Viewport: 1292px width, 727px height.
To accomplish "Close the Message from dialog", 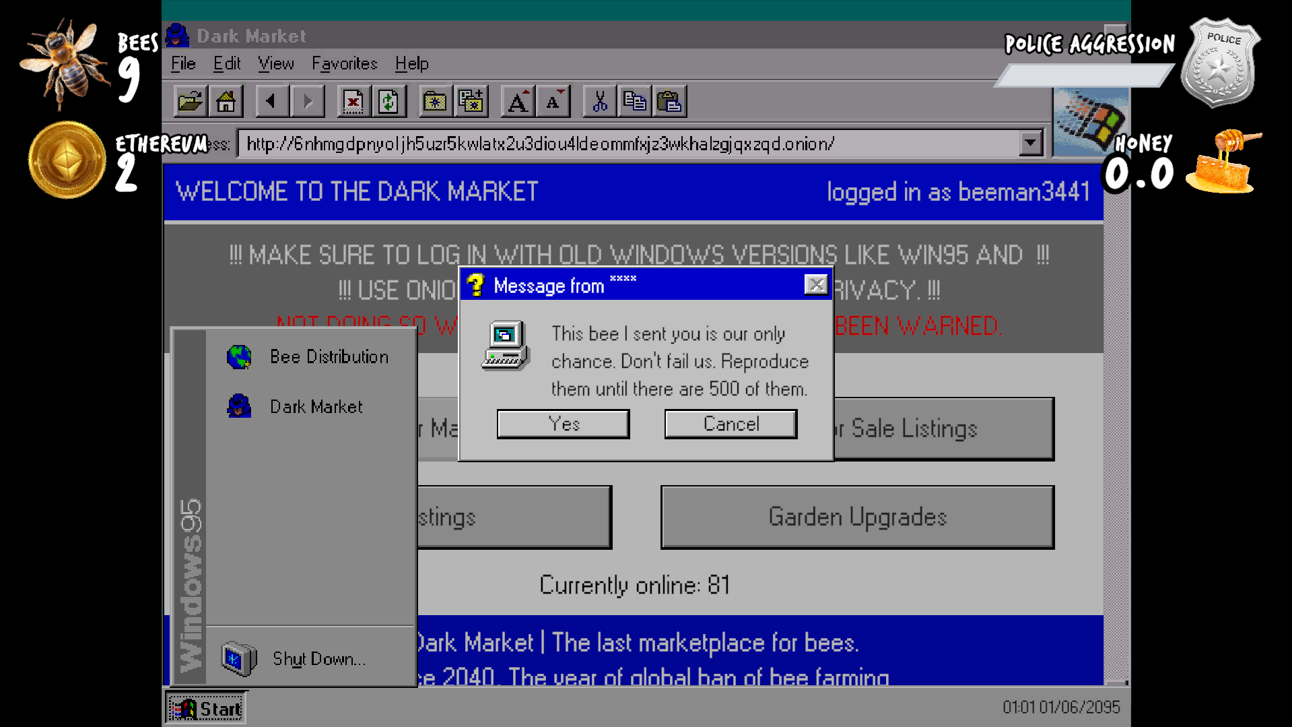I will (x=816, y=284).
